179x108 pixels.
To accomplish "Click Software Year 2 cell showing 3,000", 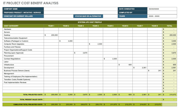I will pyautogui.click(x=66, y=41).
